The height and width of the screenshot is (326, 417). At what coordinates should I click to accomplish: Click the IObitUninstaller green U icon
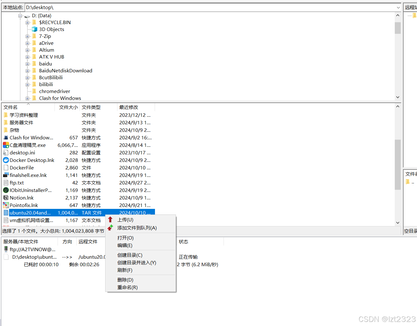[x=6, y=190]
